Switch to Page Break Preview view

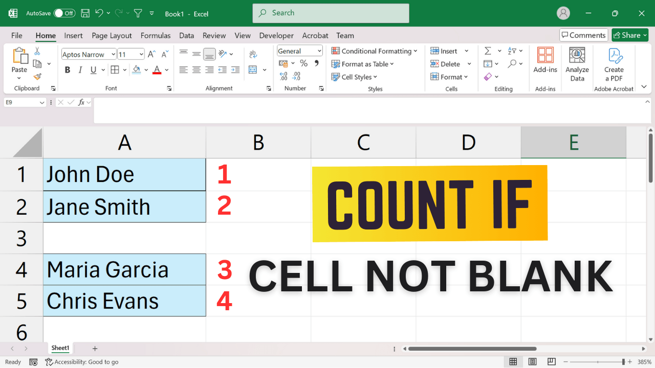tap(551, 361)
